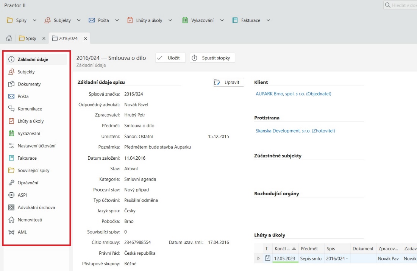Open the Nemovitosti house icon
Screen dimensions: 417x271
[x=11, y=220]
